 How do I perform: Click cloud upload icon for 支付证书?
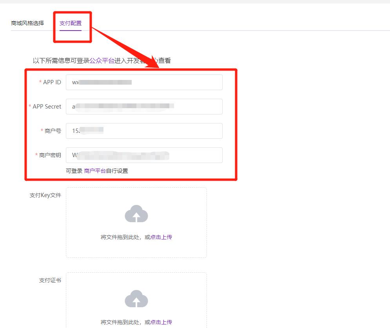pos(136,299)
